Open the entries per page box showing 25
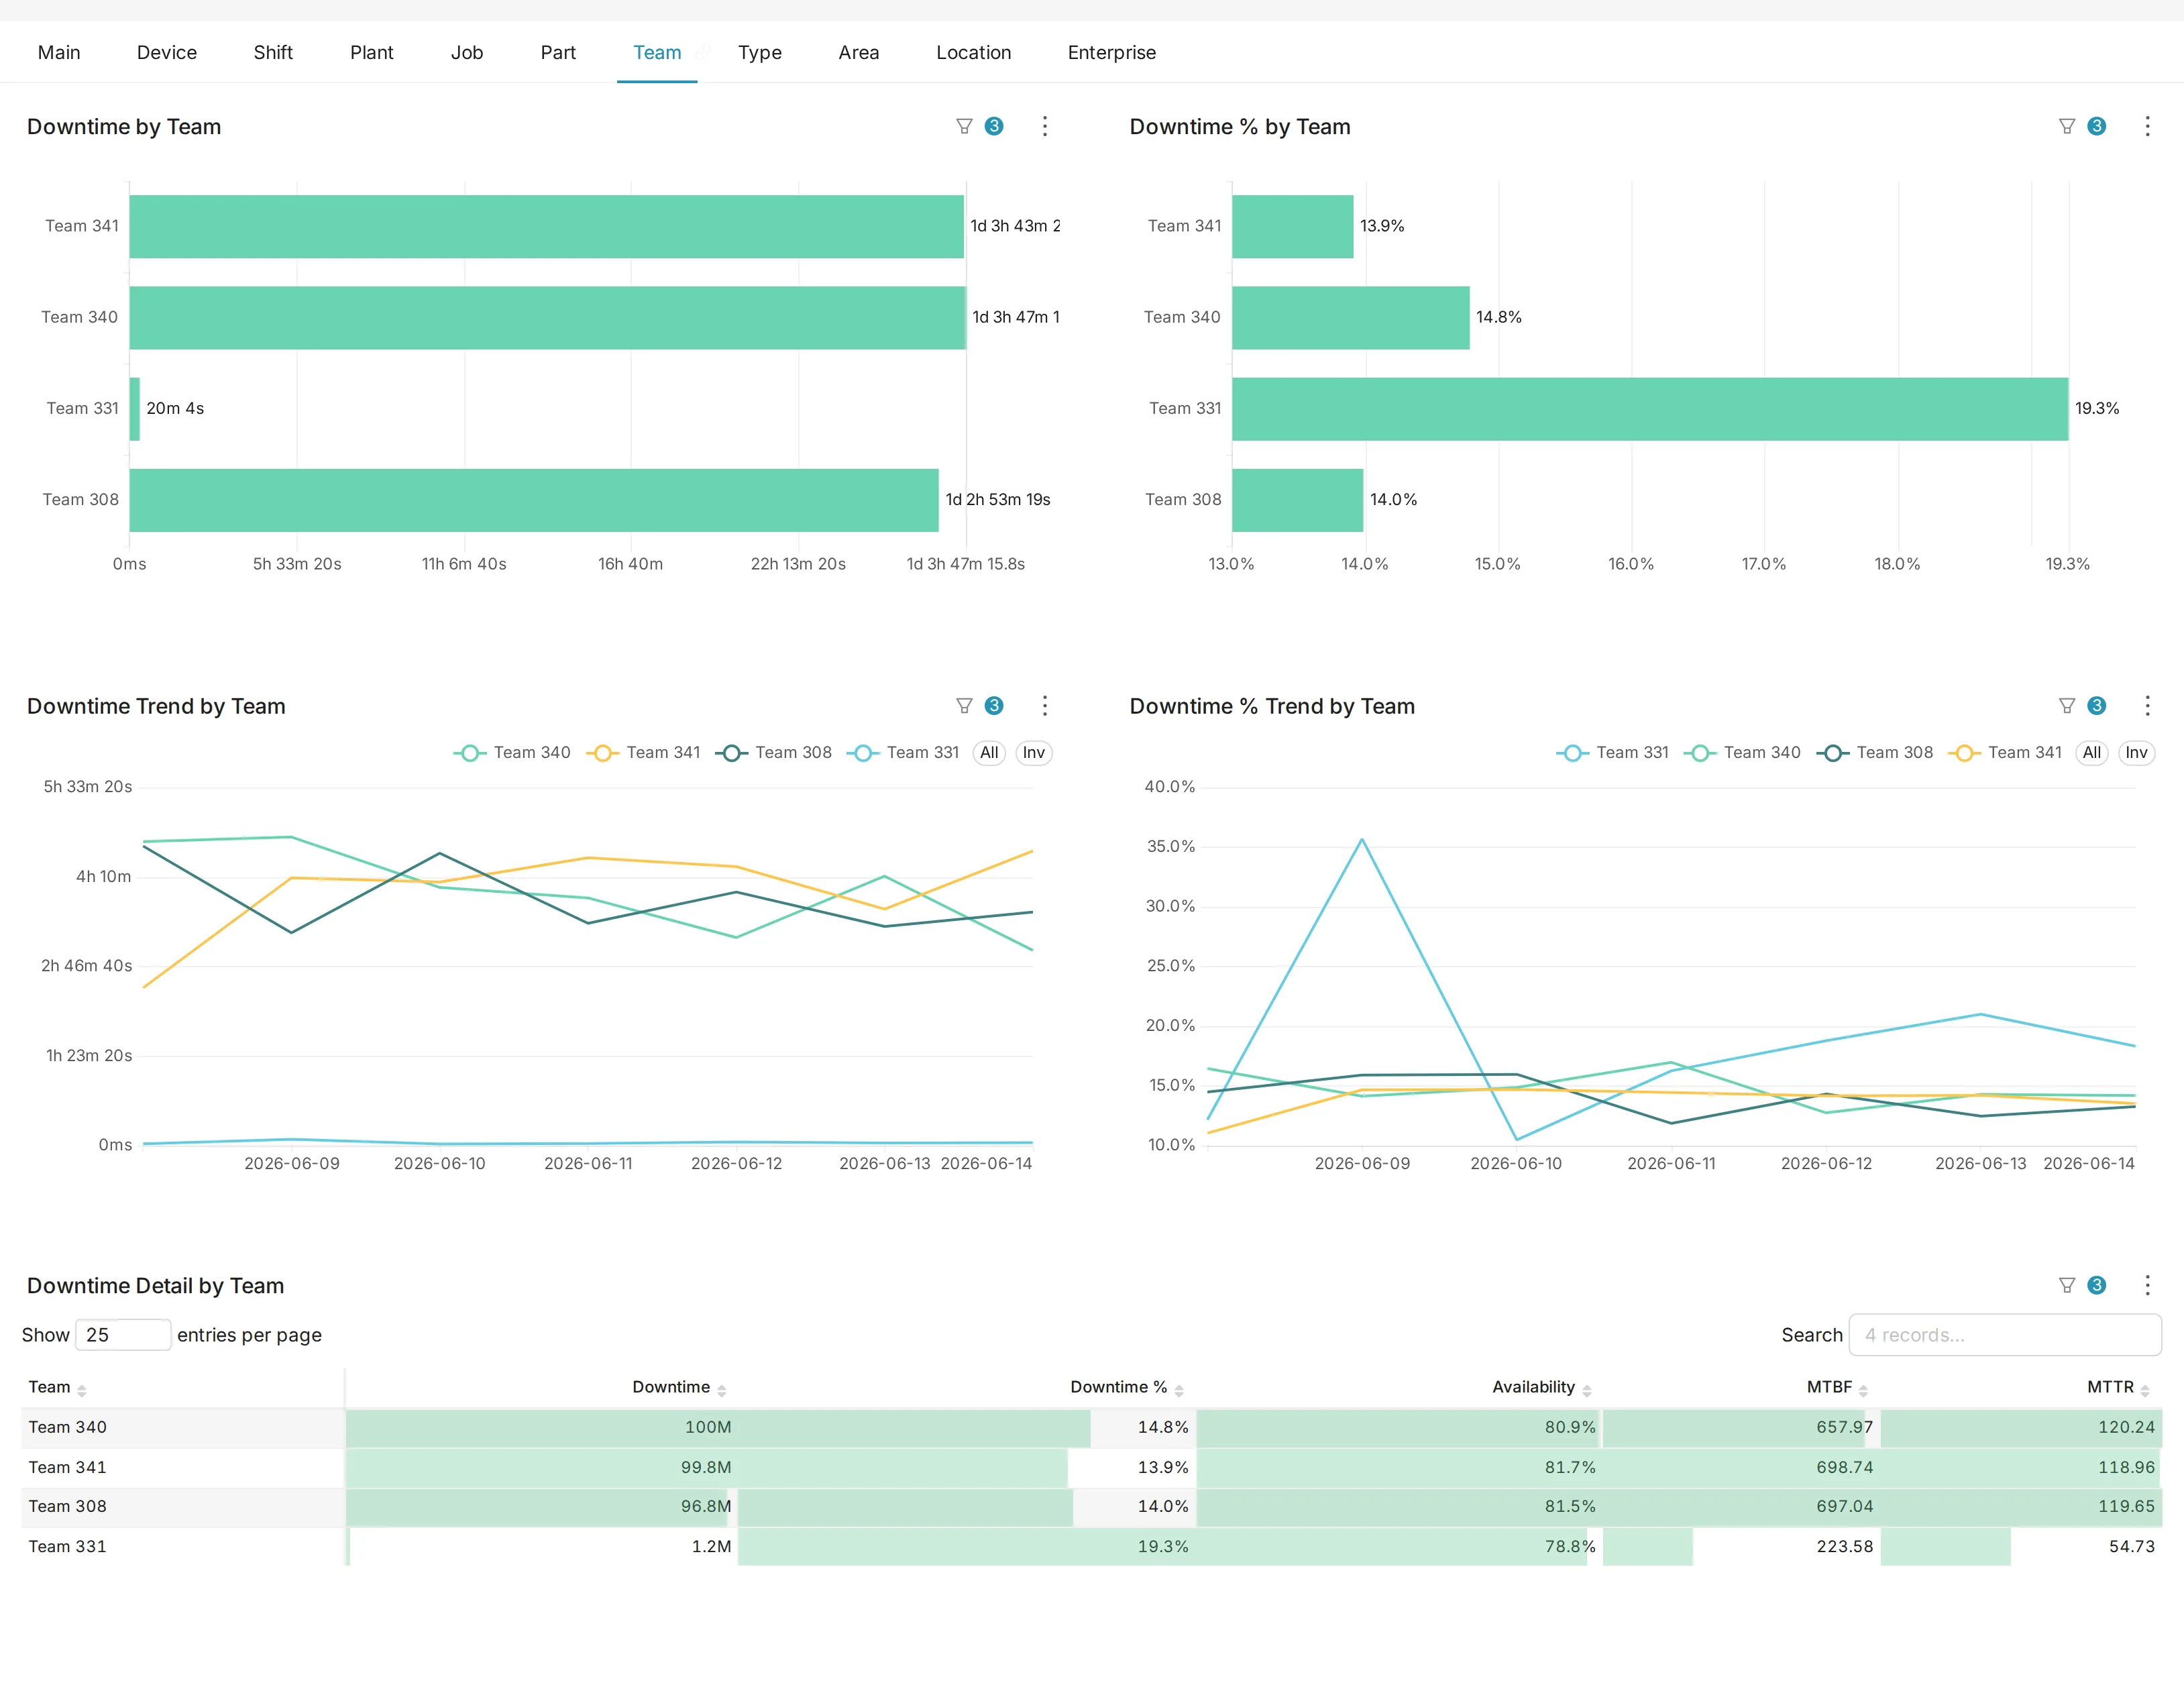The height and width of the screenshot is (1693, 2184). pos(123,1335)
